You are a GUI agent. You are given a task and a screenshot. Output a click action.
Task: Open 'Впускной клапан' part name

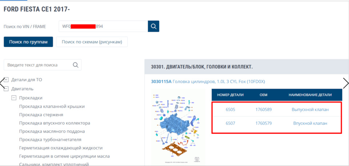(x=310, y=123)
